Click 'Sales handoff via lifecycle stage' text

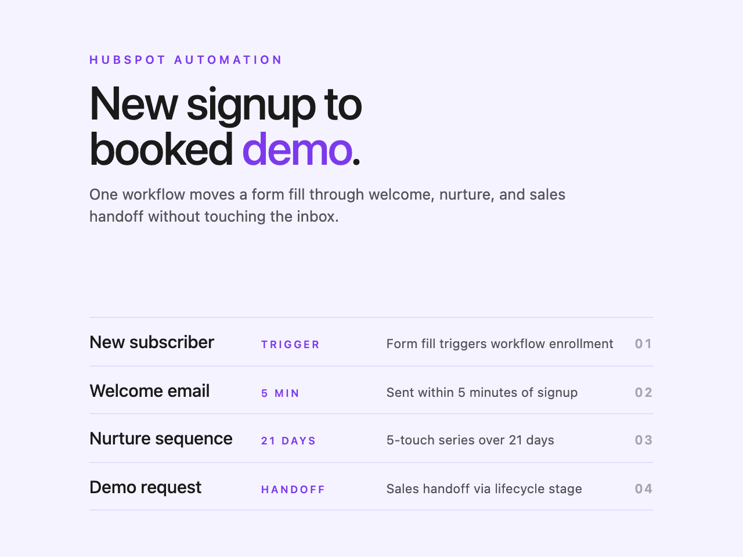[484, 489]
